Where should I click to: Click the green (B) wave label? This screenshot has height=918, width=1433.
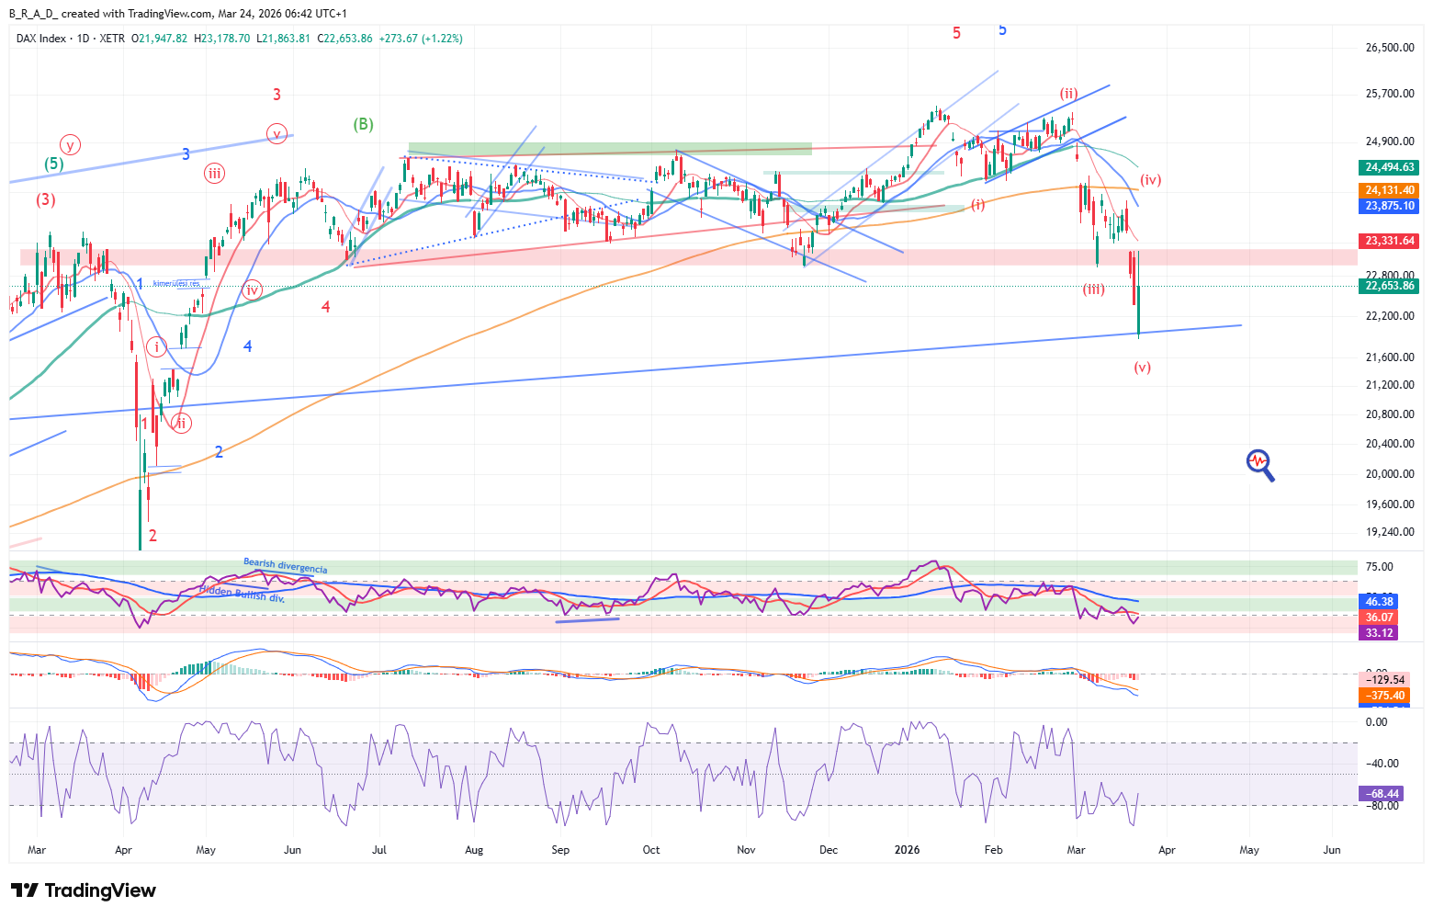(x=364, y=124)
